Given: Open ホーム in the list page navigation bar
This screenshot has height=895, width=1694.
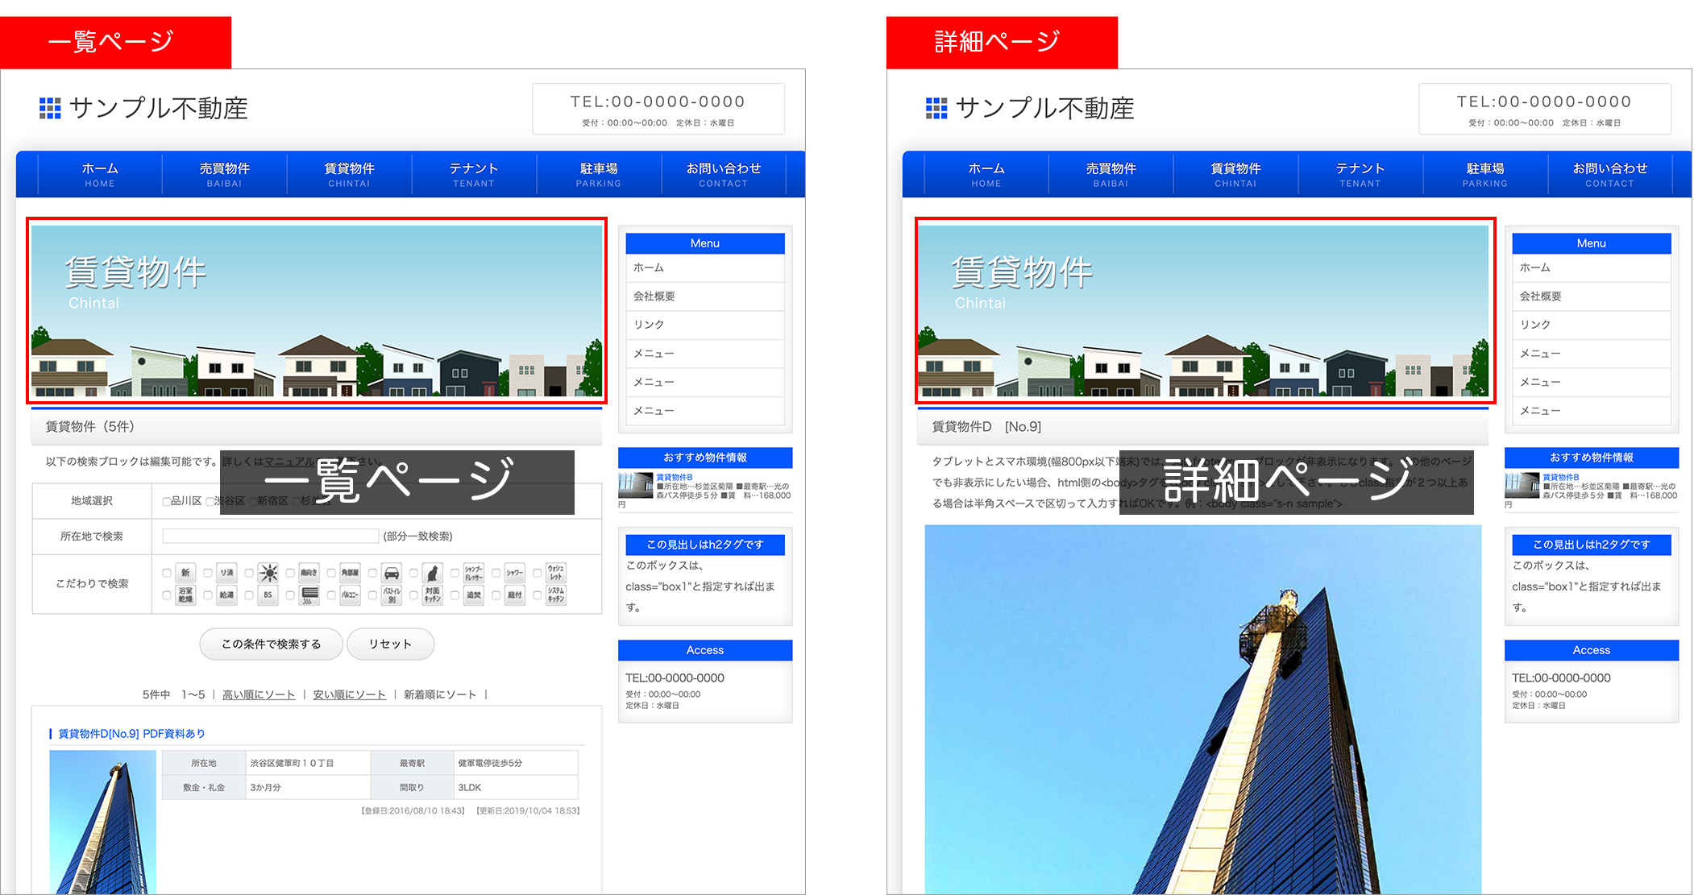Looking at the screenshot, I should pyautogui.click(x=100, y=174).
